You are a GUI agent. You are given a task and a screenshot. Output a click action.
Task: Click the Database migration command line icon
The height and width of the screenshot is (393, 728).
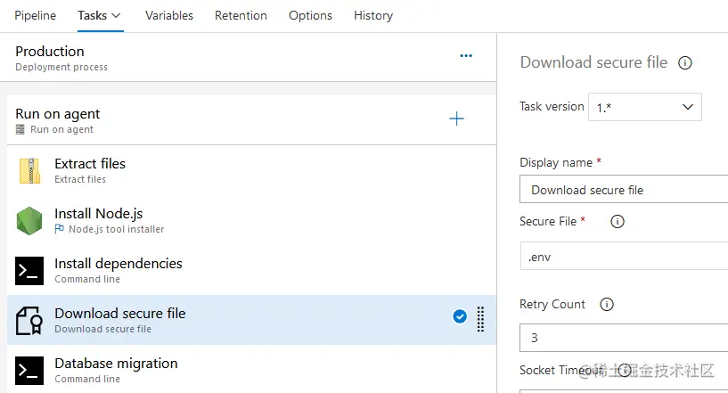point(29,371)
